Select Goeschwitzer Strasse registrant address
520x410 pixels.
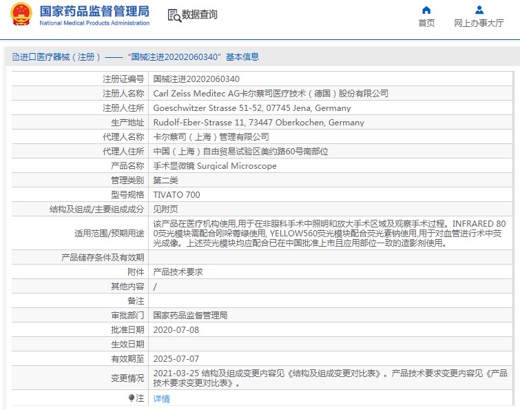coord(252,108)
